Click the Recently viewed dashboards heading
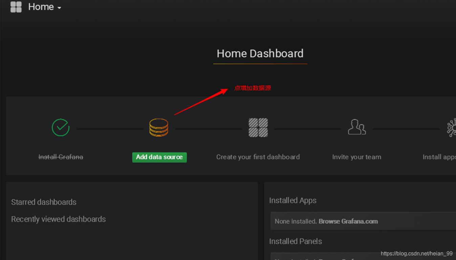 coord(59,219)
